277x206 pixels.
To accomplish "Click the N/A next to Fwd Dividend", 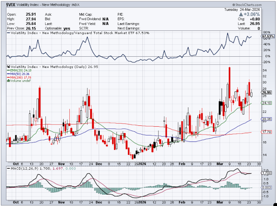I will point(105,19).
